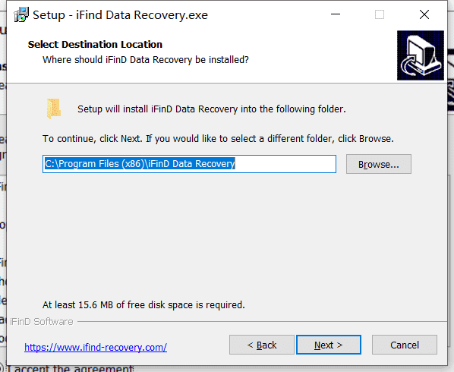Close the iFind Data Recovery setup window
454x372 pixels.
click(x=424, y=14)
